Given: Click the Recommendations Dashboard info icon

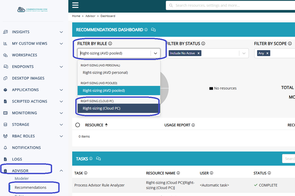Looking at the screenshot, I should point(146,30).
